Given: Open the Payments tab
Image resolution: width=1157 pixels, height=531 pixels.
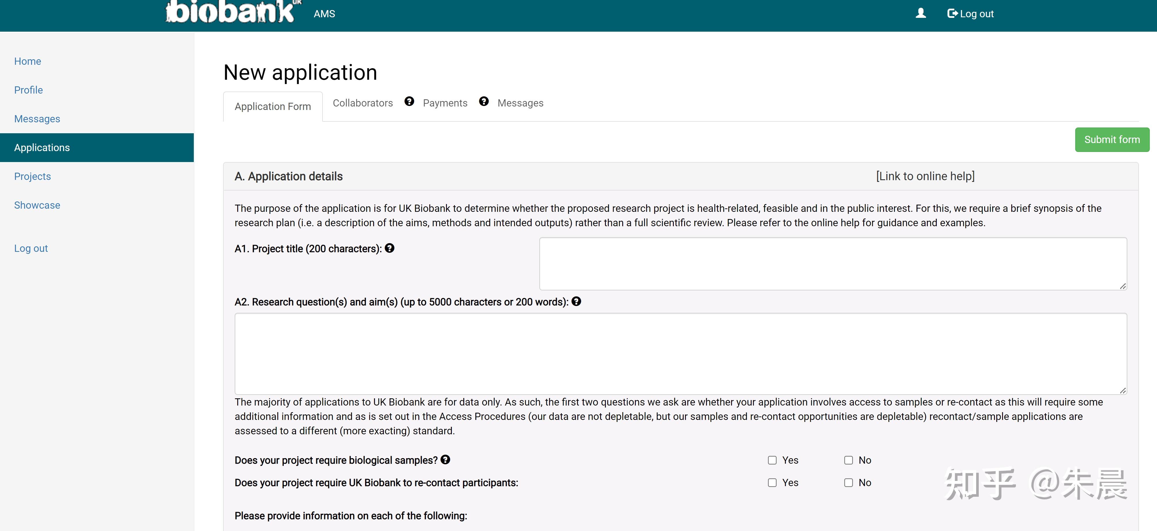Looking at the screenshot, I should coord(445,103).
